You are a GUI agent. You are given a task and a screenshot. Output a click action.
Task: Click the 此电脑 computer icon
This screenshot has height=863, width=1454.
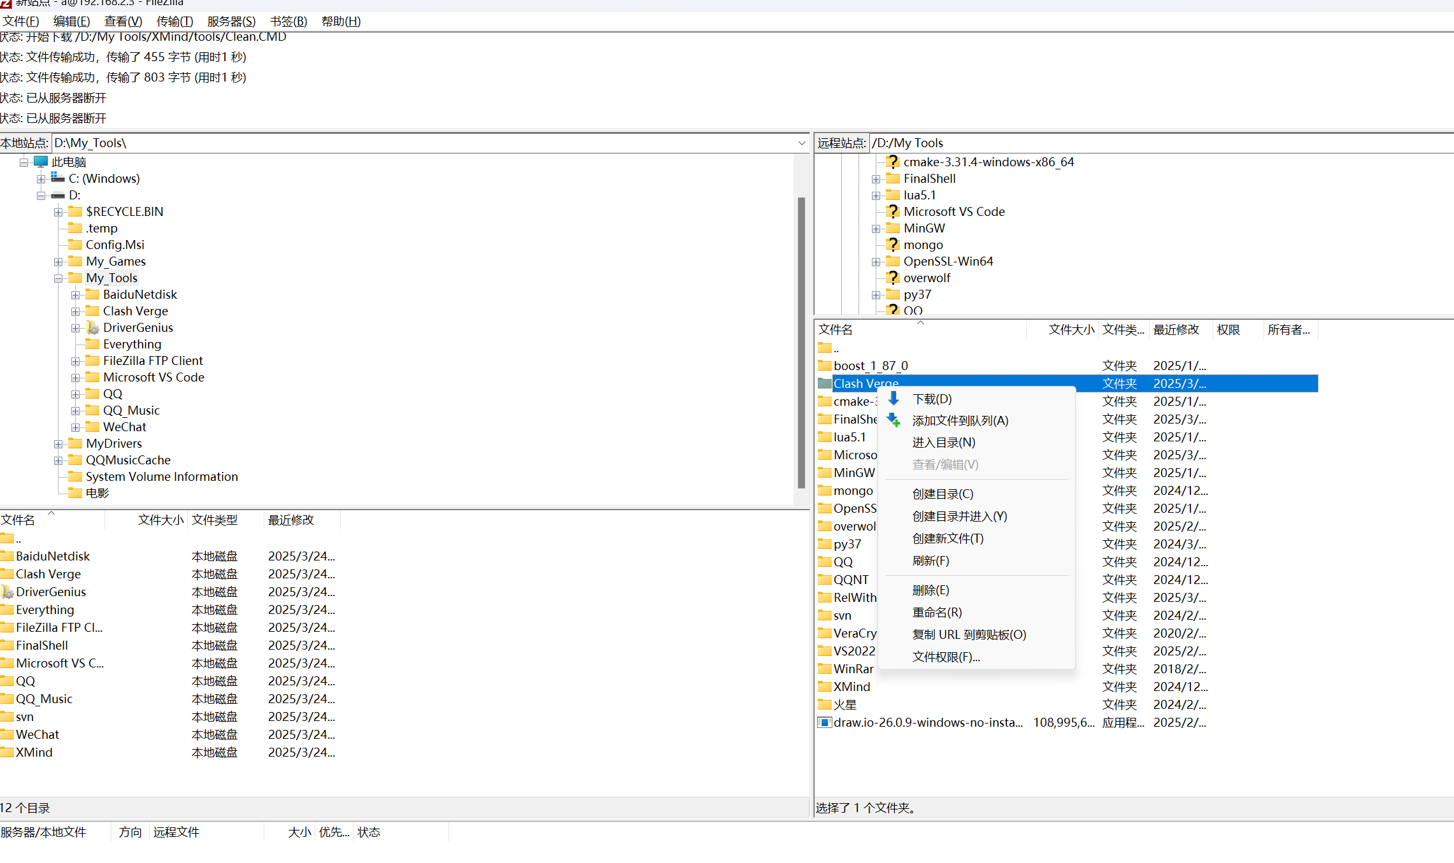41,162
